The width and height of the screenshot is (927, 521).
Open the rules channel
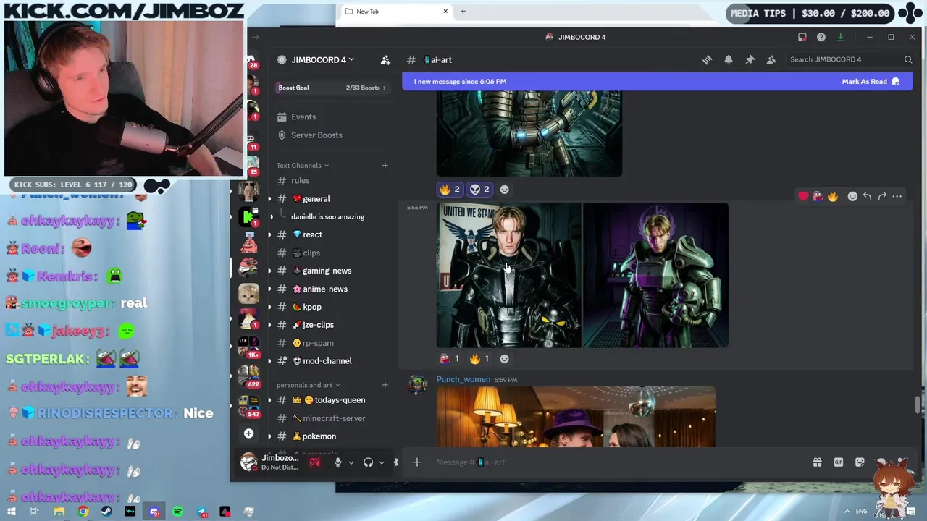tap(301, 180)
